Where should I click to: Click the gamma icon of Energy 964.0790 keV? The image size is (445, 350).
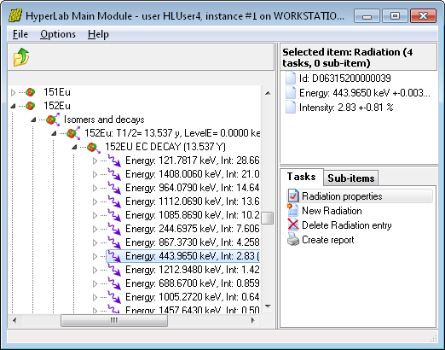pyautogui.click(x=114, y=188)
